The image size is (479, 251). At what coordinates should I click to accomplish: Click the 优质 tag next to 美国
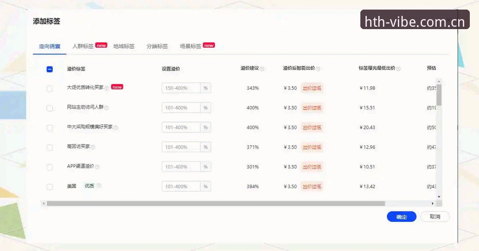pos(89,186)
